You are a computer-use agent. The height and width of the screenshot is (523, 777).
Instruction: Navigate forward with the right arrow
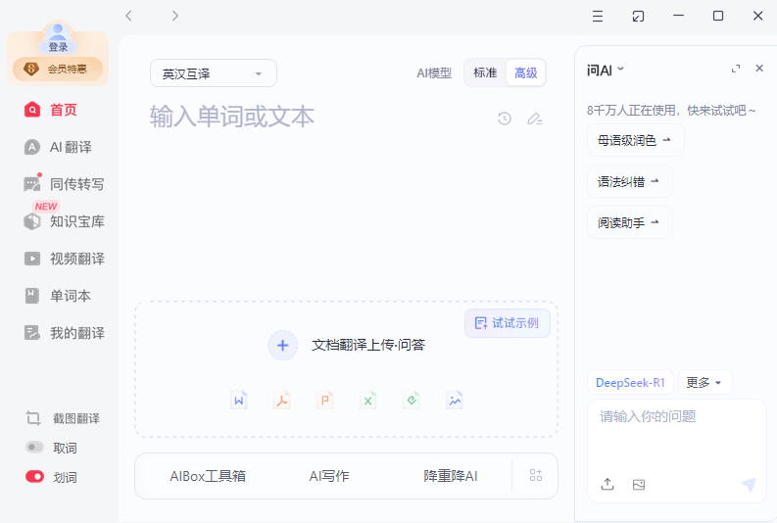[175, 16]
